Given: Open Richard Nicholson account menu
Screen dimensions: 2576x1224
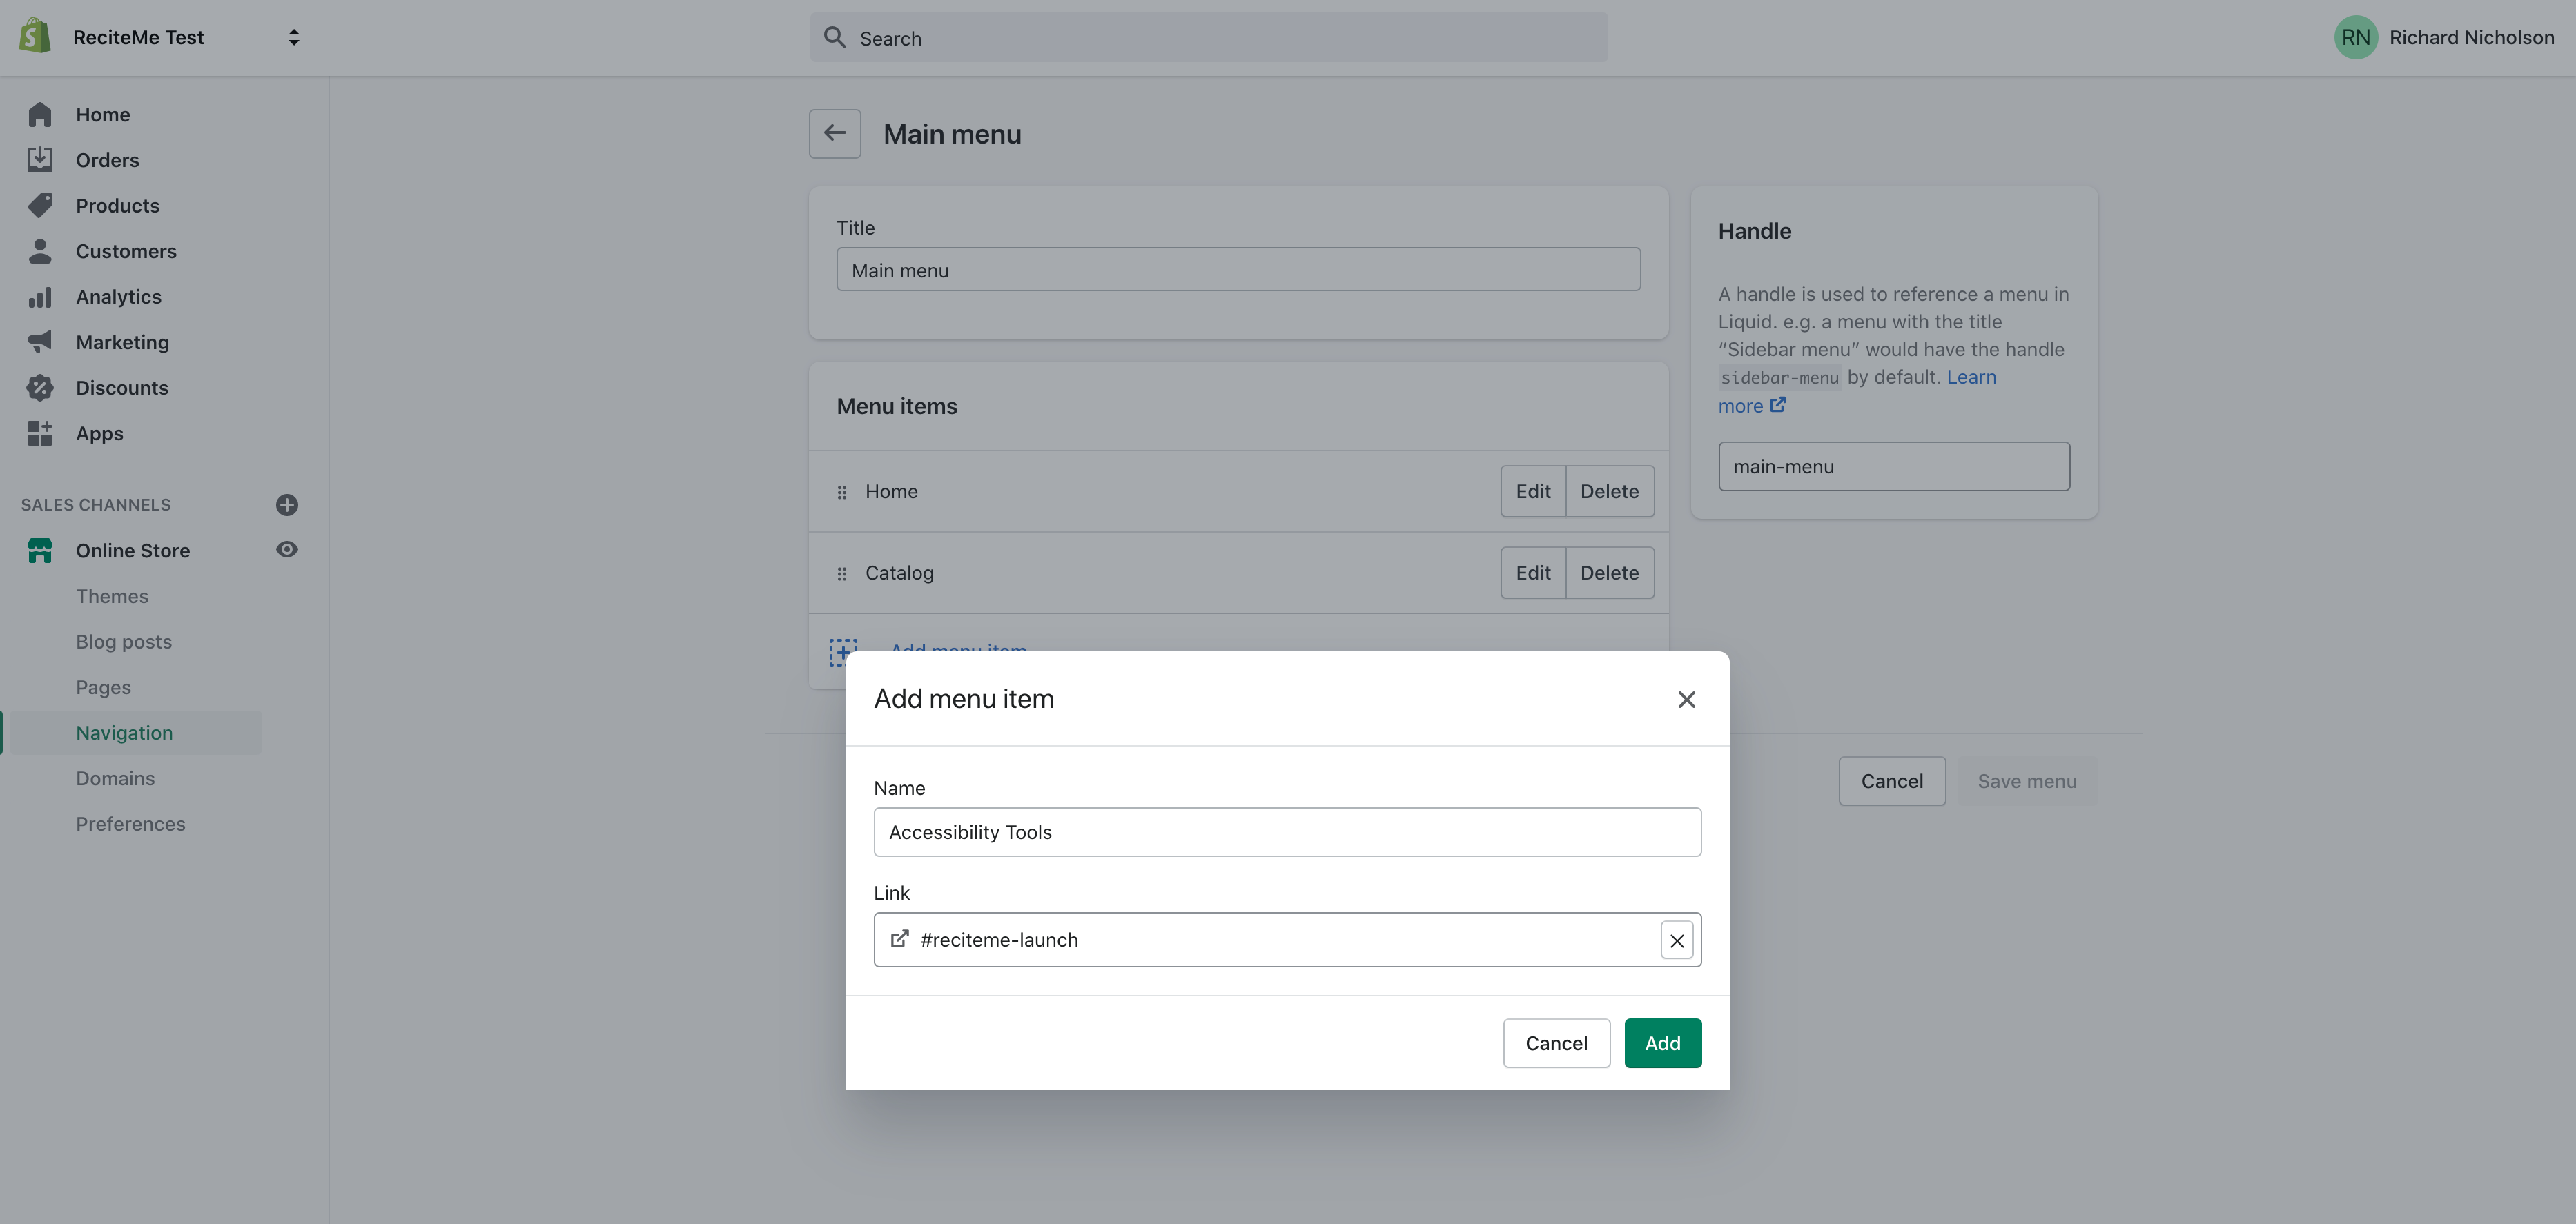Looking at the screenshot, I should (2471, 37).
